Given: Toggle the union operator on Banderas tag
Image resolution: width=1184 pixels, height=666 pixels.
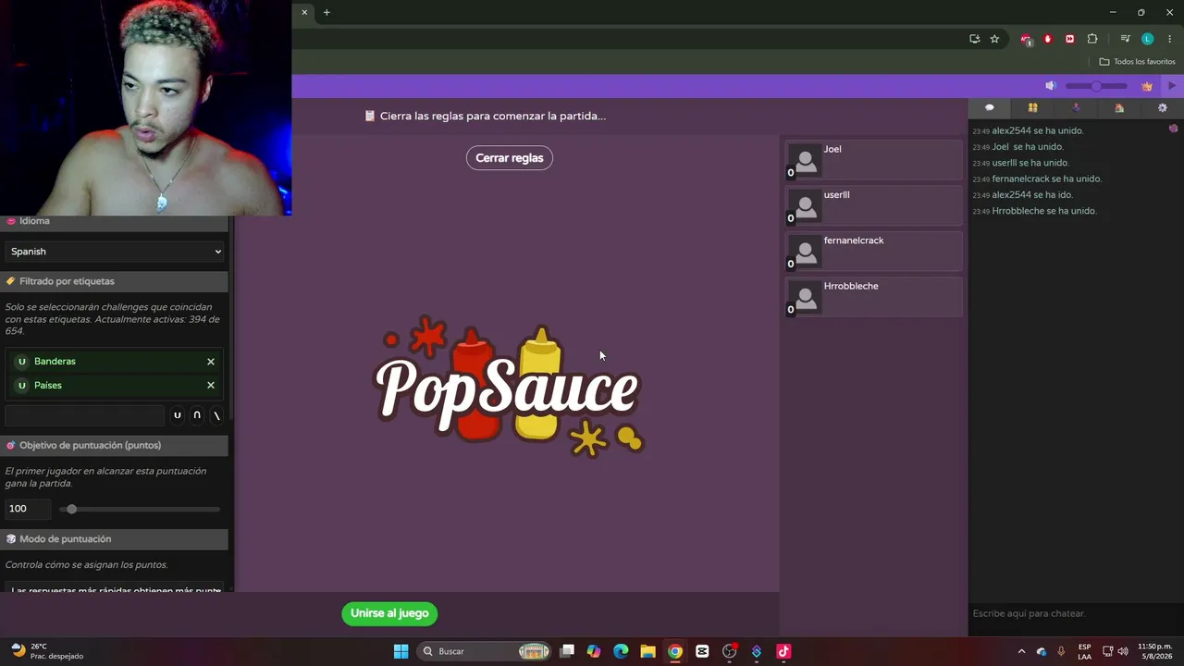Looking at the screenshot, I should coord(22,362).
